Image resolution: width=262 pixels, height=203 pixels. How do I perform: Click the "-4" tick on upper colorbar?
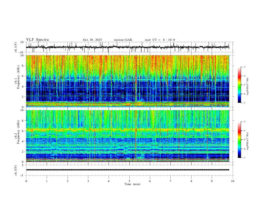coord(244,76)
